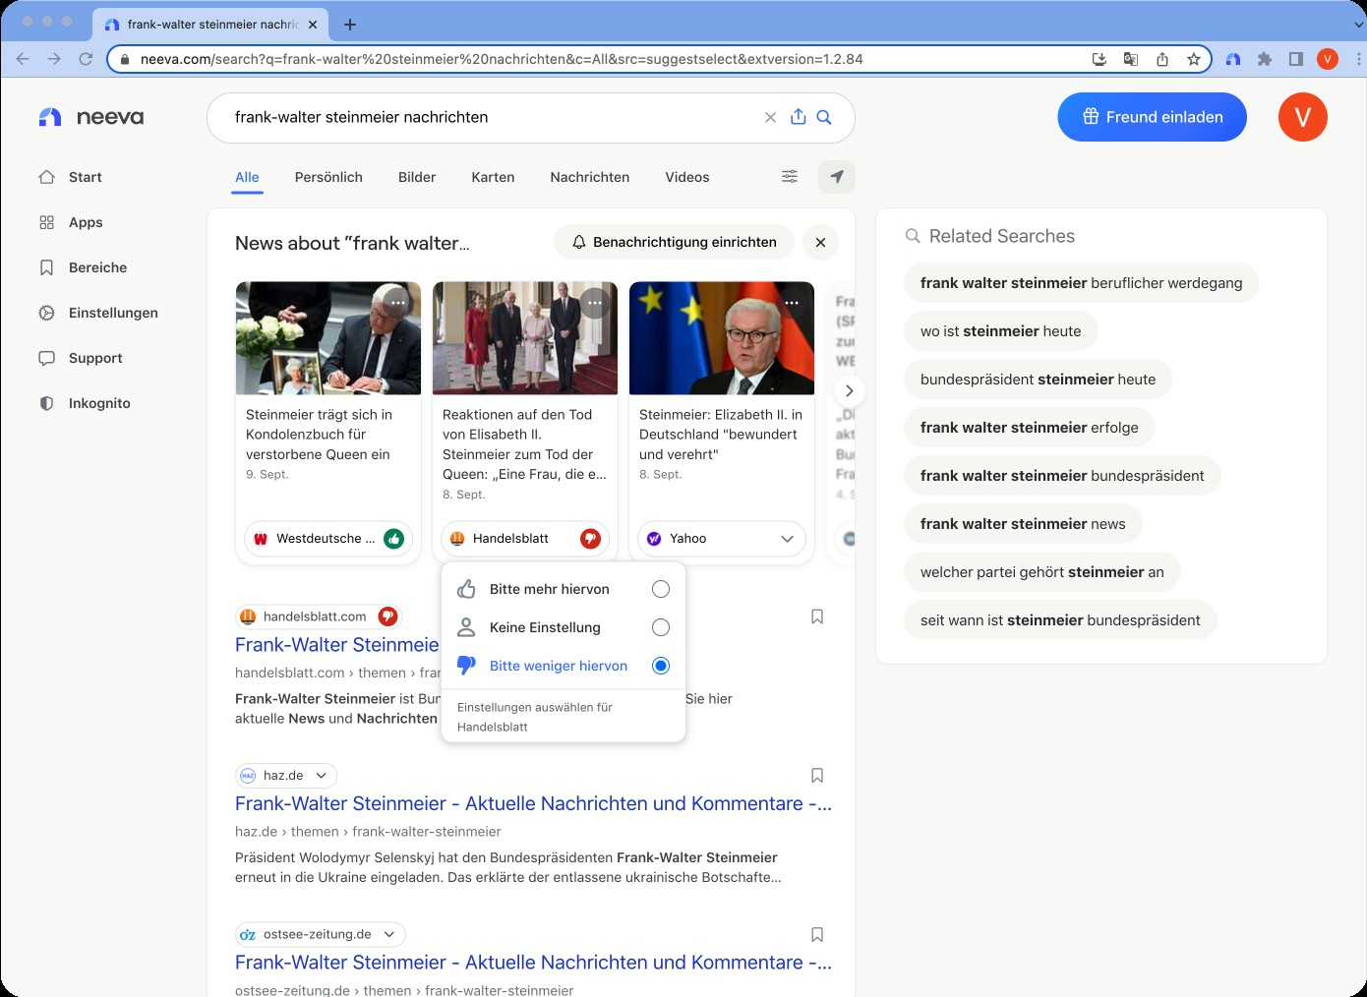1367x997 pixels.
Task: Click thumbs-down badge next to handelsblatt.com
Action: click(x=387, y=616)
